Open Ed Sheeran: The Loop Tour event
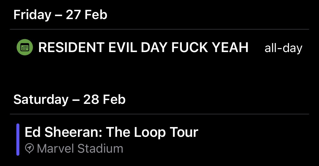This screenshot has width=319, height=166. (111, 132)
